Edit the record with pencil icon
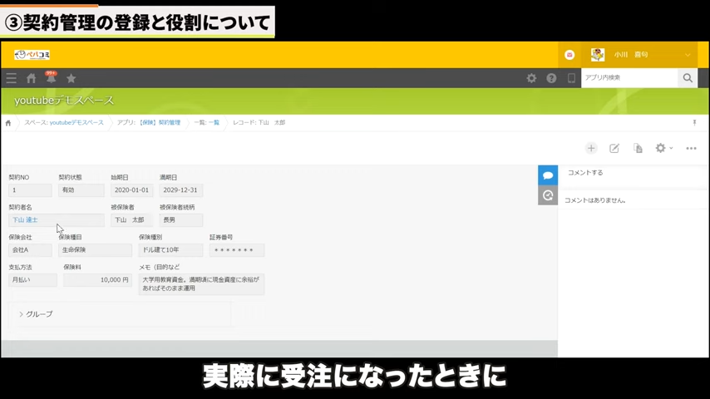Viewport: 710px width, 399px height. click(x=614, y=148)
